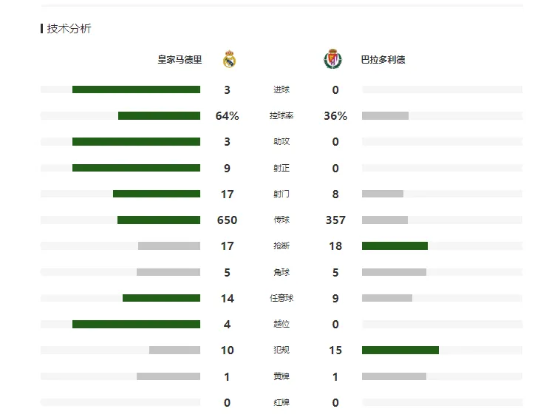Click the Real Madrid club crest
The width and height of the screenshot is (546, 420).
[229, 59]
